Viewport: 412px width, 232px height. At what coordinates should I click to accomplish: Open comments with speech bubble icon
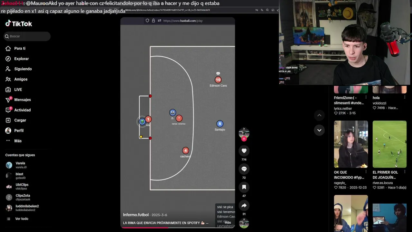click(x=244, y=169)
